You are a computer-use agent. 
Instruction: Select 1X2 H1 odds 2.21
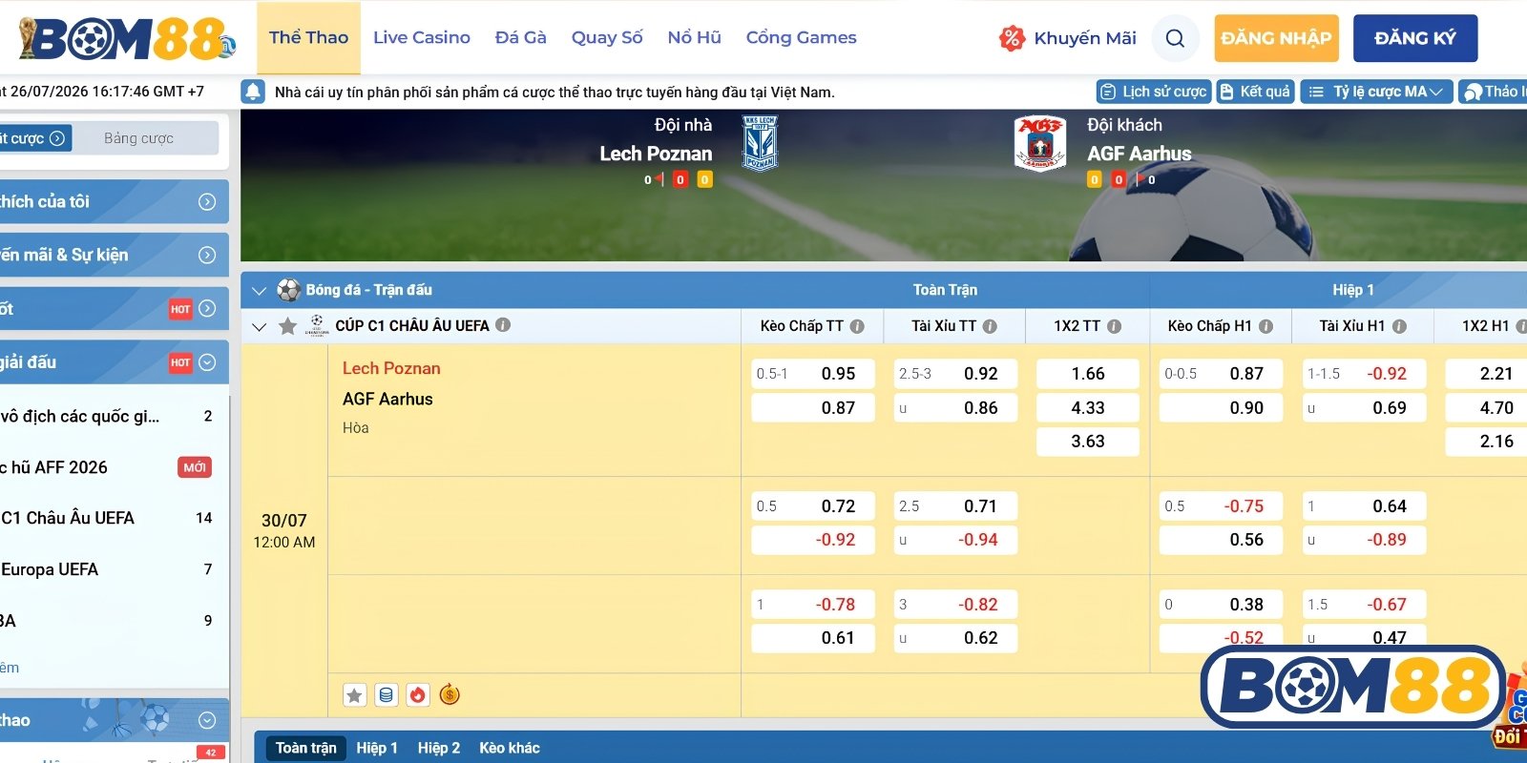(1487, 374)
